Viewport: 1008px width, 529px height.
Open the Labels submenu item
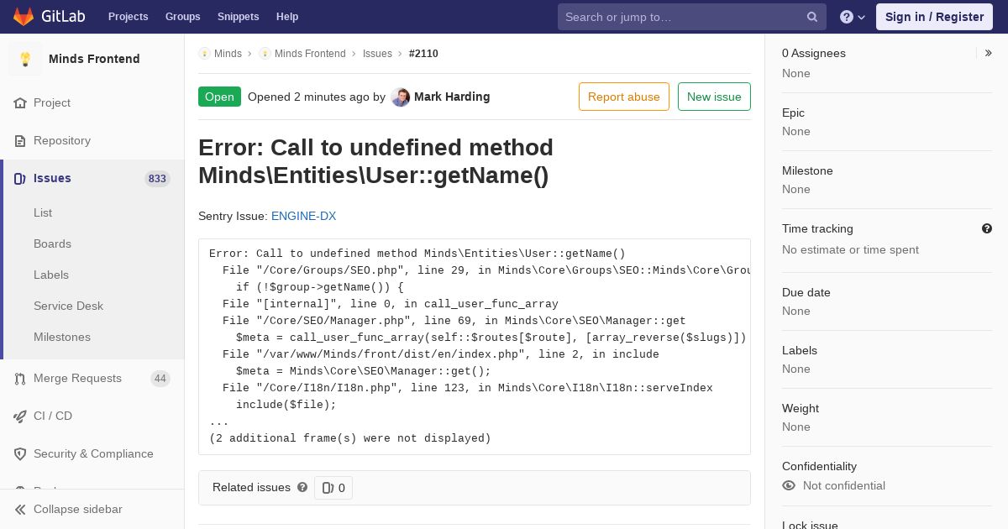[51, 275]
